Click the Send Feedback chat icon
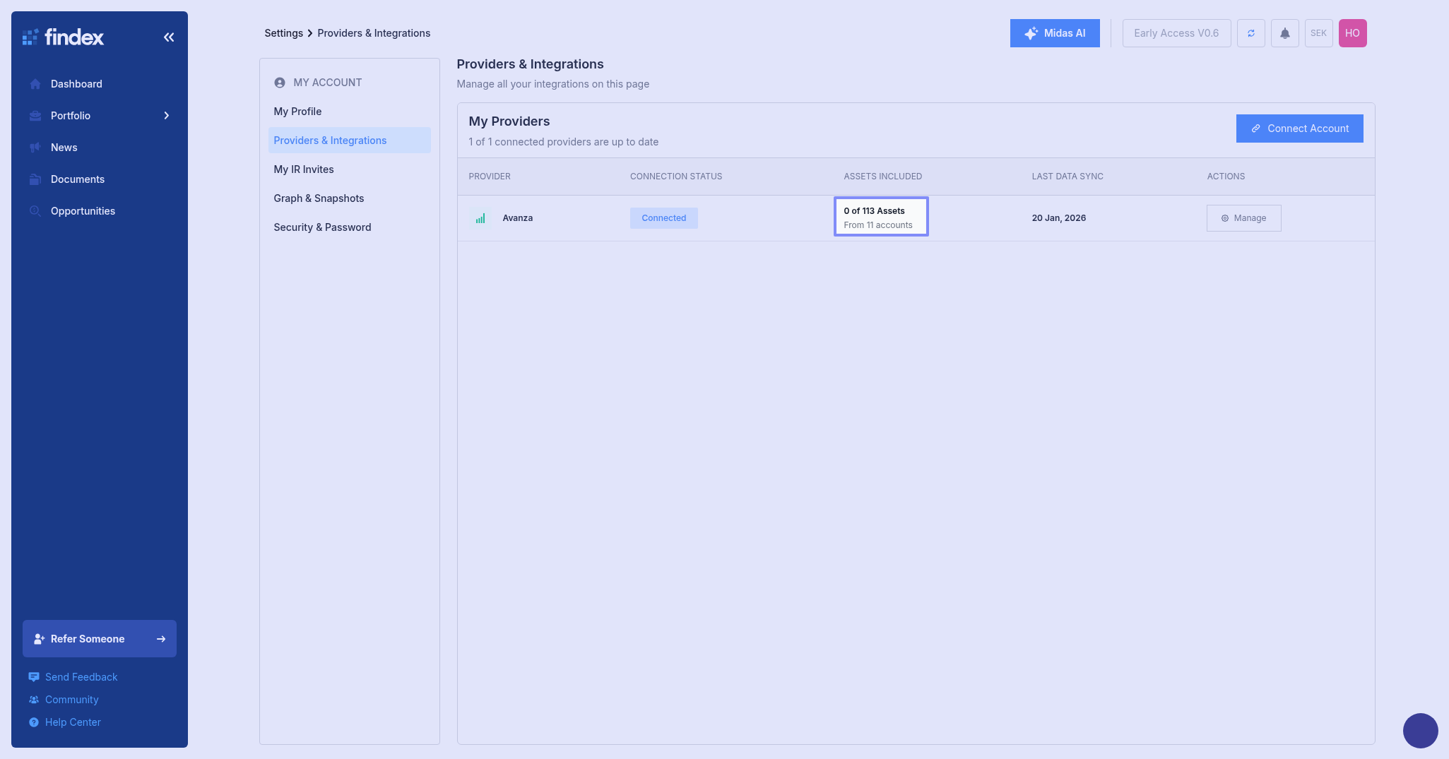Image resolution: width=1449 pixels, height=759 pixels. coord(34,677)
